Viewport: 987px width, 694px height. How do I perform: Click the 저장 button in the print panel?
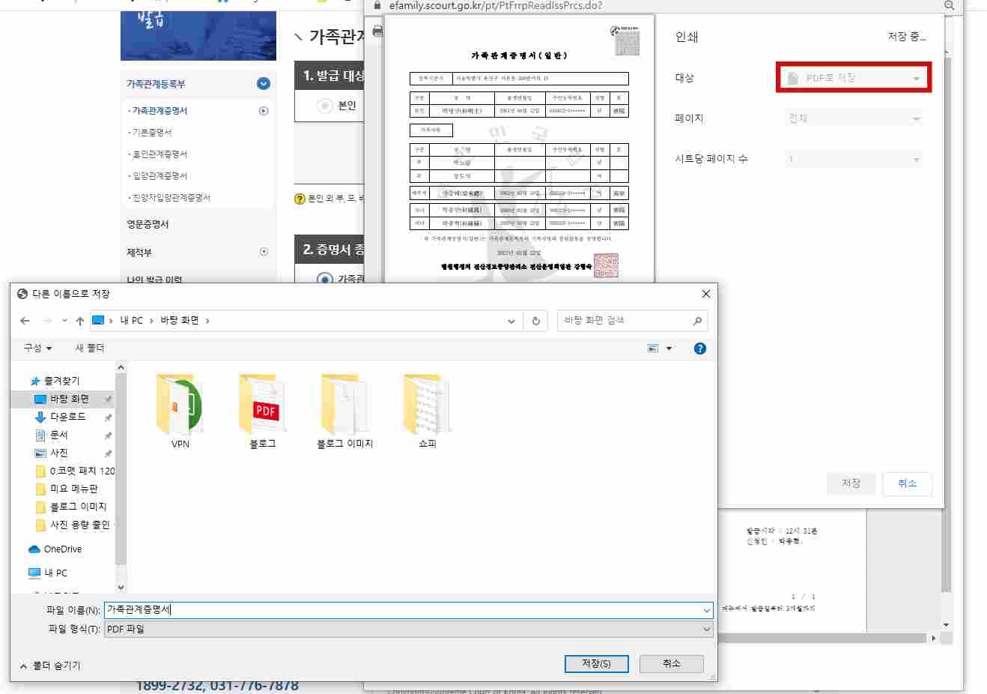coord(851,483)
